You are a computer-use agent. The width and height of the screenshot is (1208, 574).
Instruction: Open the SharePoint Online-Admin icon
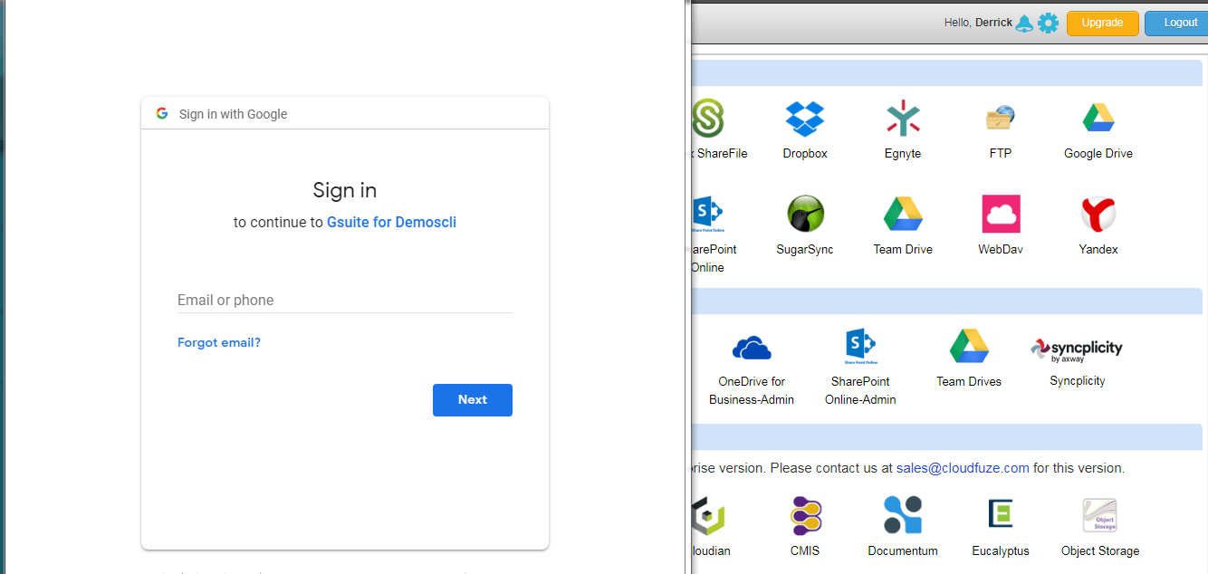pos(860,346)
